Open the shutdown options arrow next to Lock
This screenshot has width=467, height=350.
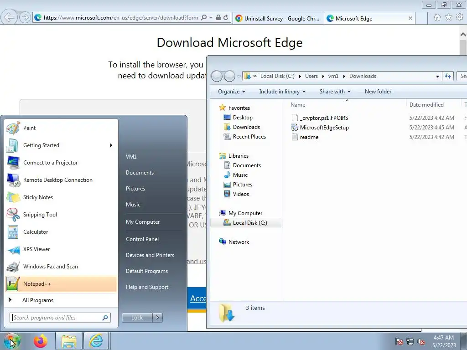click(157, 318)
